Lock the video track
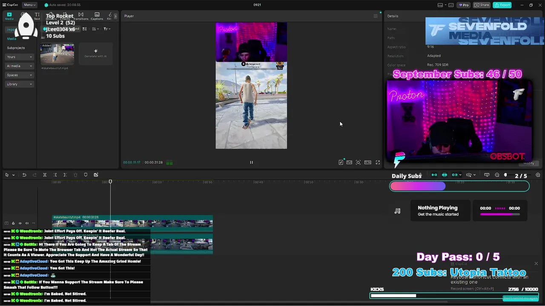Screen dimensions: 545x306 click(x=13, y=223)
